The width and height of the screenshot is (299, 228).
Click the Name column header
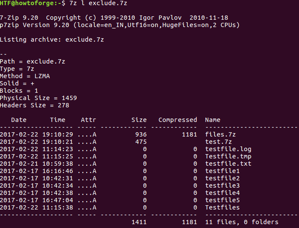213,120
